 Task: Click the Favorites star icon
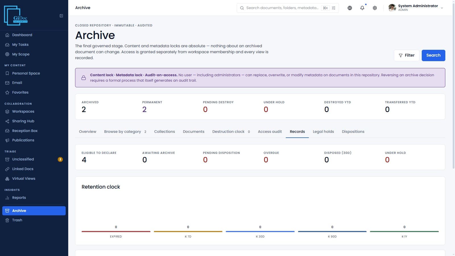point(7,92)
